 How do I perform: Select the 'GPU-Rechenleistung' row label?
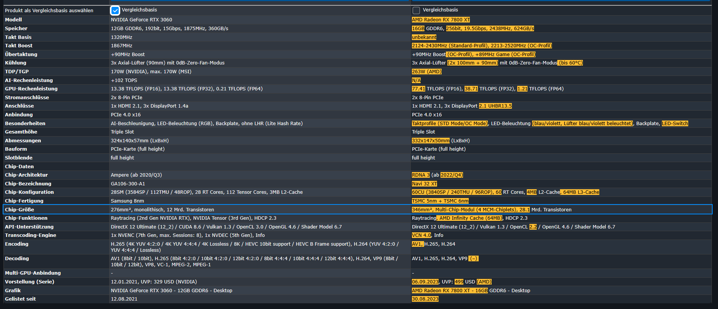tap(31, 89)
